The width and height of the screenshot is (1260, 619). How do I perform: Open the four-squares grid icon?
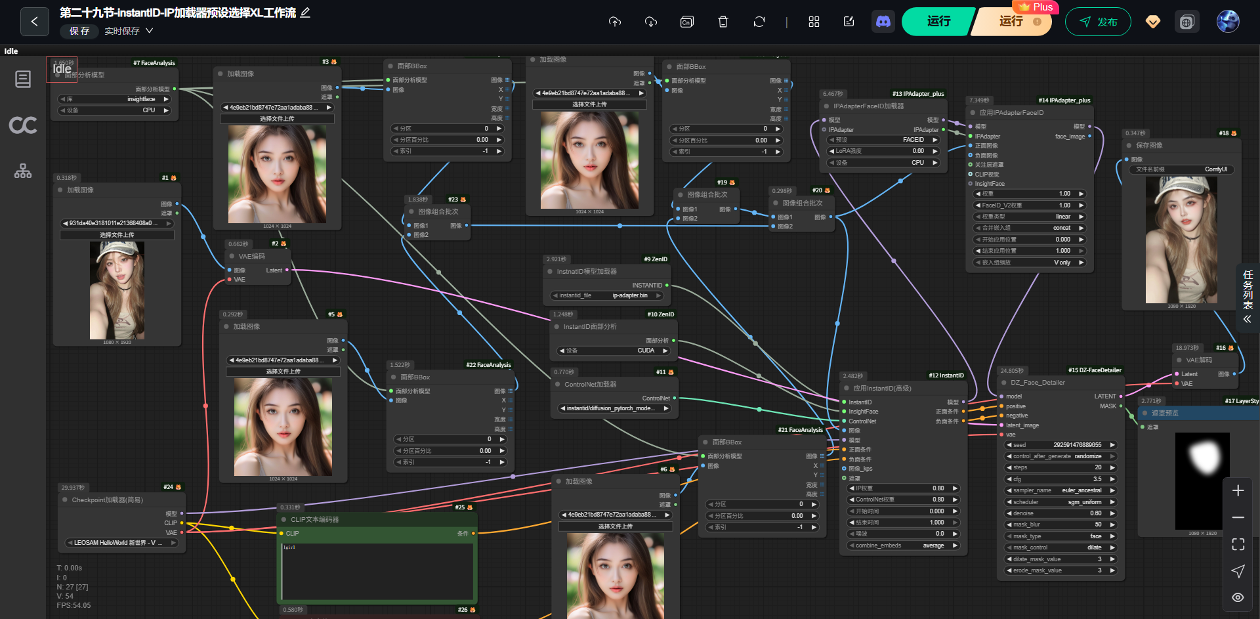pyautogui.click(x=814, y=22)
